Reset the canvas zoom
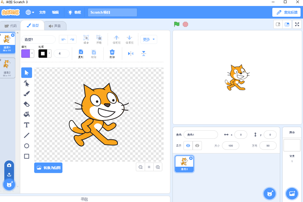Image resolution: width=303 pixels, height=202 pixels. [149, 167]
